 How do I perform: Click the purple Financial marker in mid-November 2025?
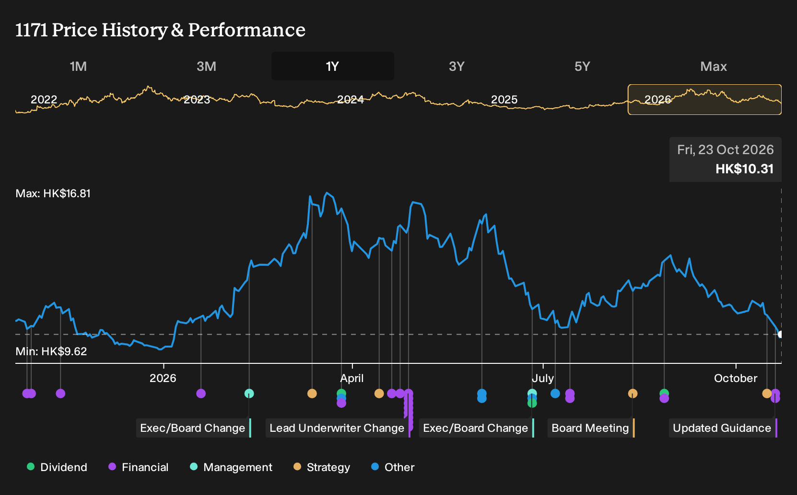(x=60, y=394)
